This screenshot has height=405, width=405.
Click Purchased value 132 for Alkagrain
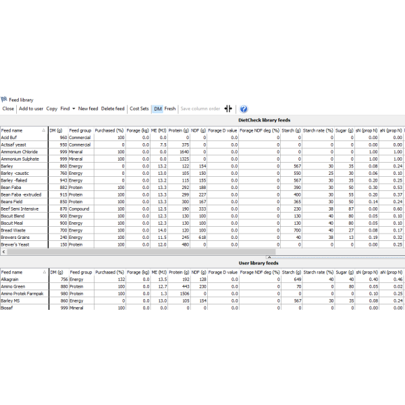click(122, 279)
